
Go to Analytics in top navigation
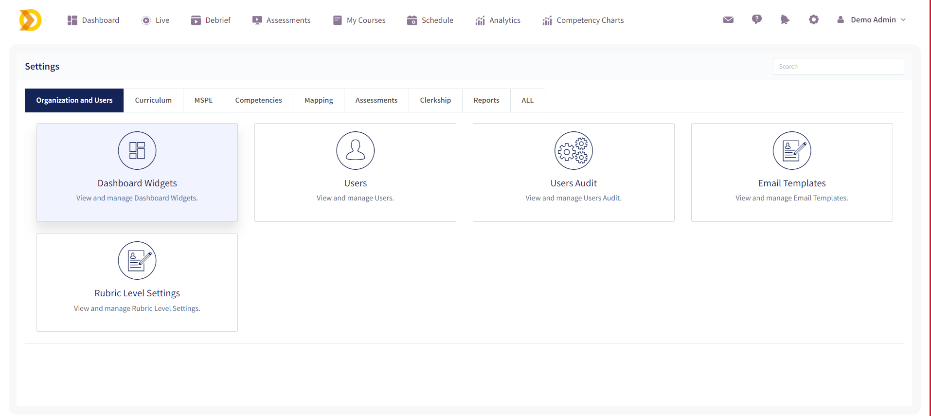click(498, 20)
